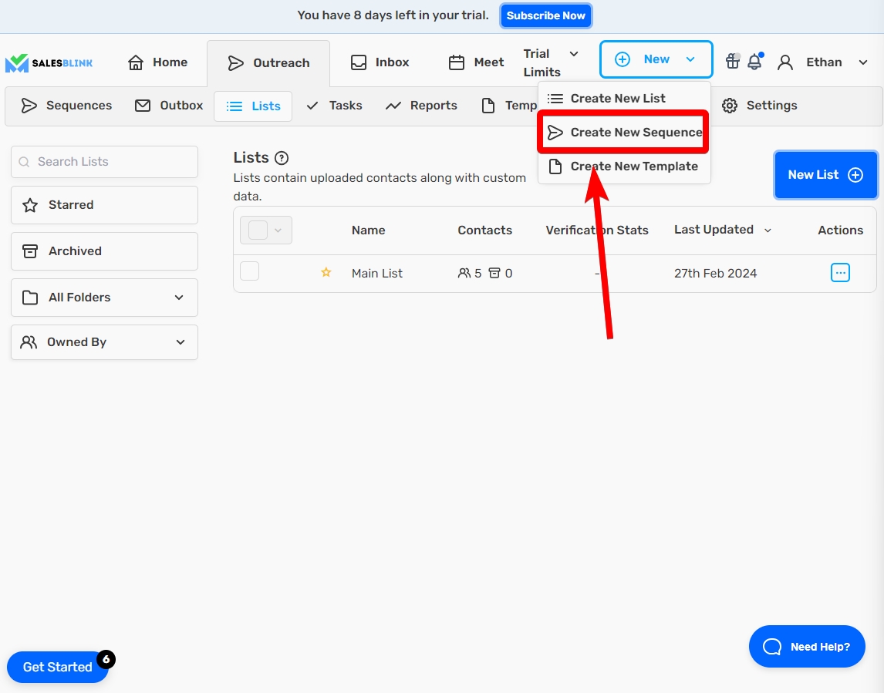
Task: Toggle the select-all header checkbox
Action: [x=258, y=230]
